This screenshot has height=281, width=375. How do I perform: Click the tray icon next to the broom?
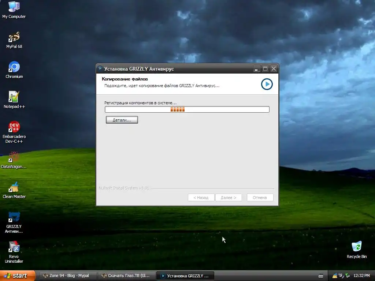point(341,276)
